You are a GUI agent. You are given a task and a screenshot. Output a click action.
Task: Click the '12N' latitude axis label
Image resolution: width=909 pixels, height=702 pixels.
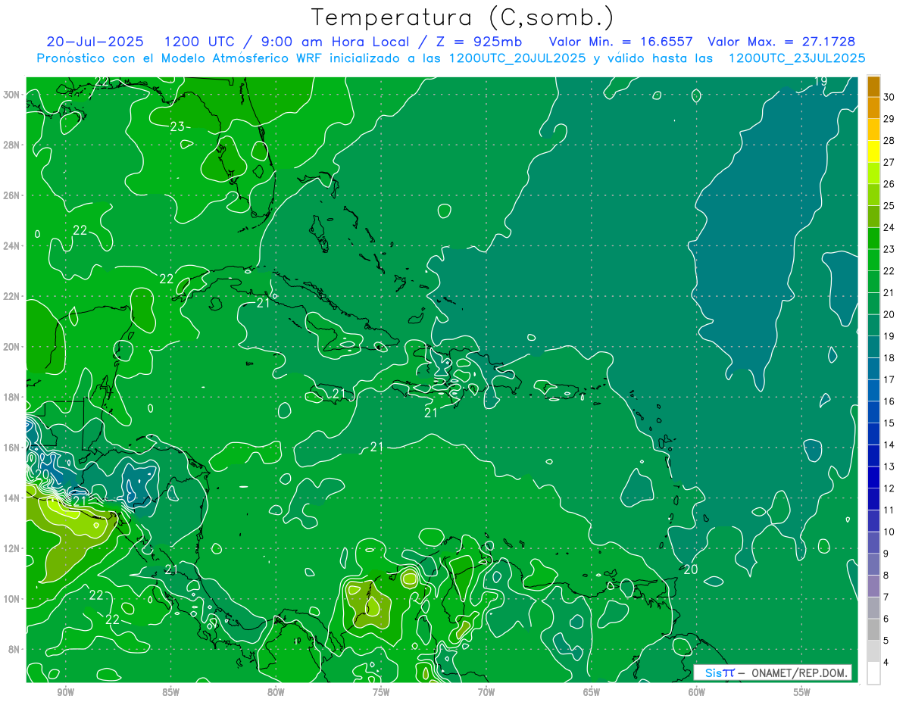pyautogui.click(x=12, y=548)
